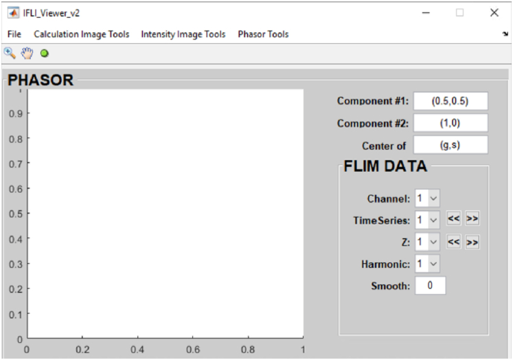Open the Phasor Tools menu
This screenshot has height=360, width=513.
pyautogui.click(x=263, y=34)
